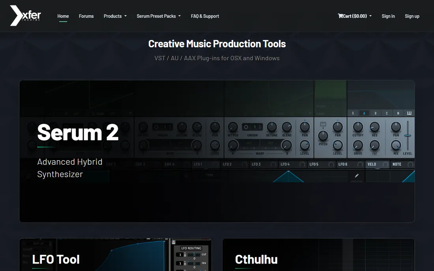
Task: Click the Sign in link
Action: pos(388,16)
